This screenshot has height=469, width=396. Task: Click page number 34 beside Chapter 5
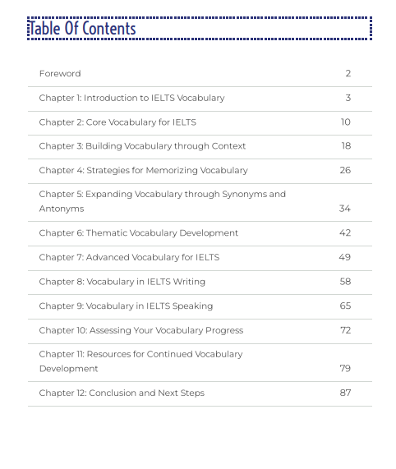tap(345, 209)
